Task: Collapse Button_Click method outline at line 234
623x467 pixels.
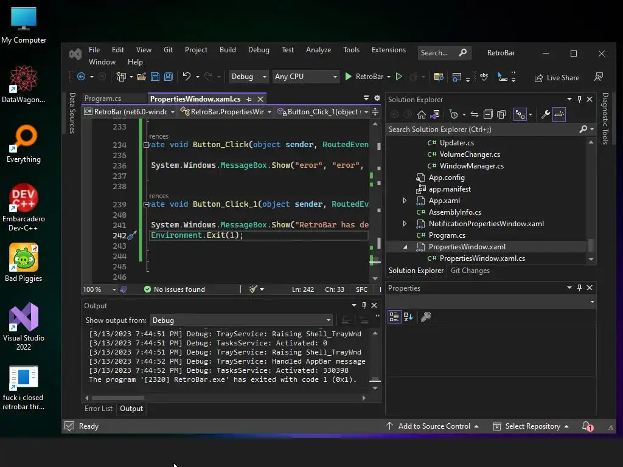Action: (x=146, y=145)
